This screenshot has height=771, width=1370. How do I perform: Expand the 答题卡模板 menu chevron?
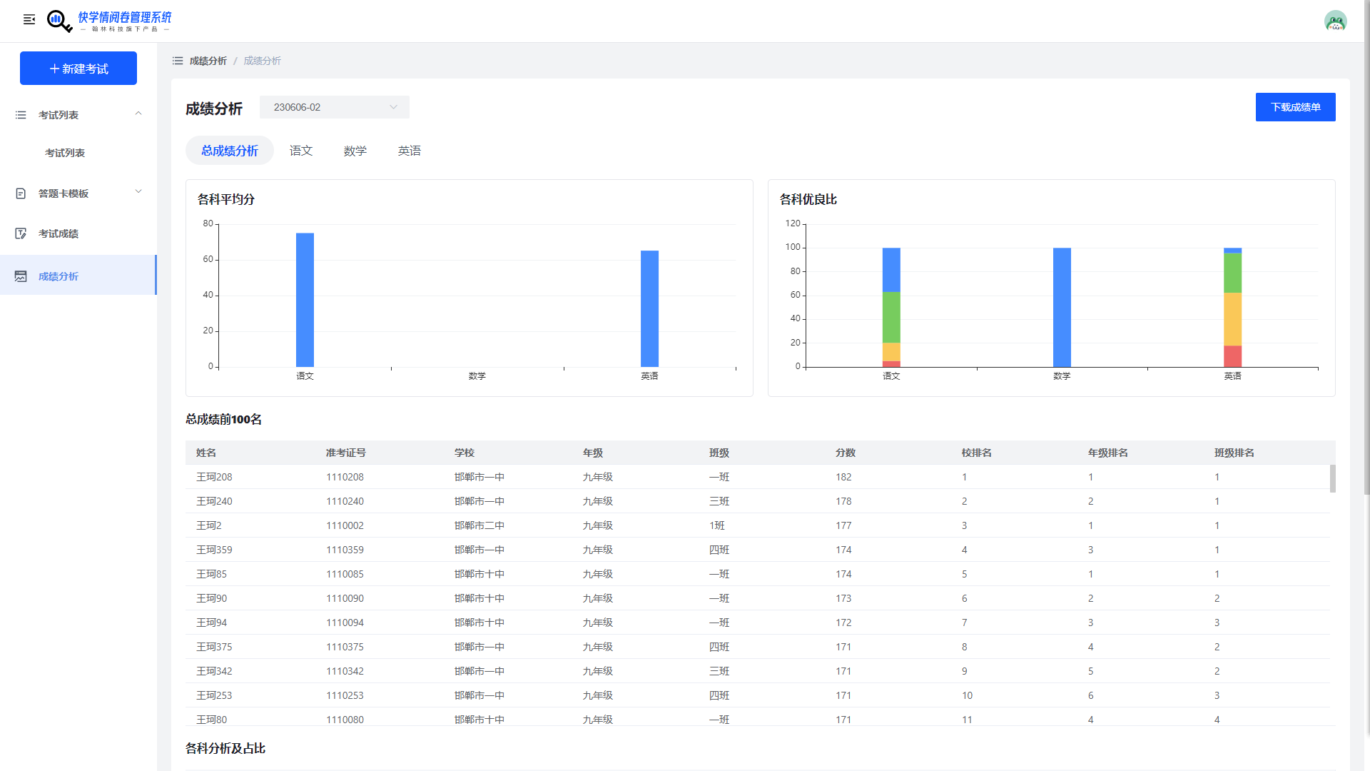(x=138, y=191)
